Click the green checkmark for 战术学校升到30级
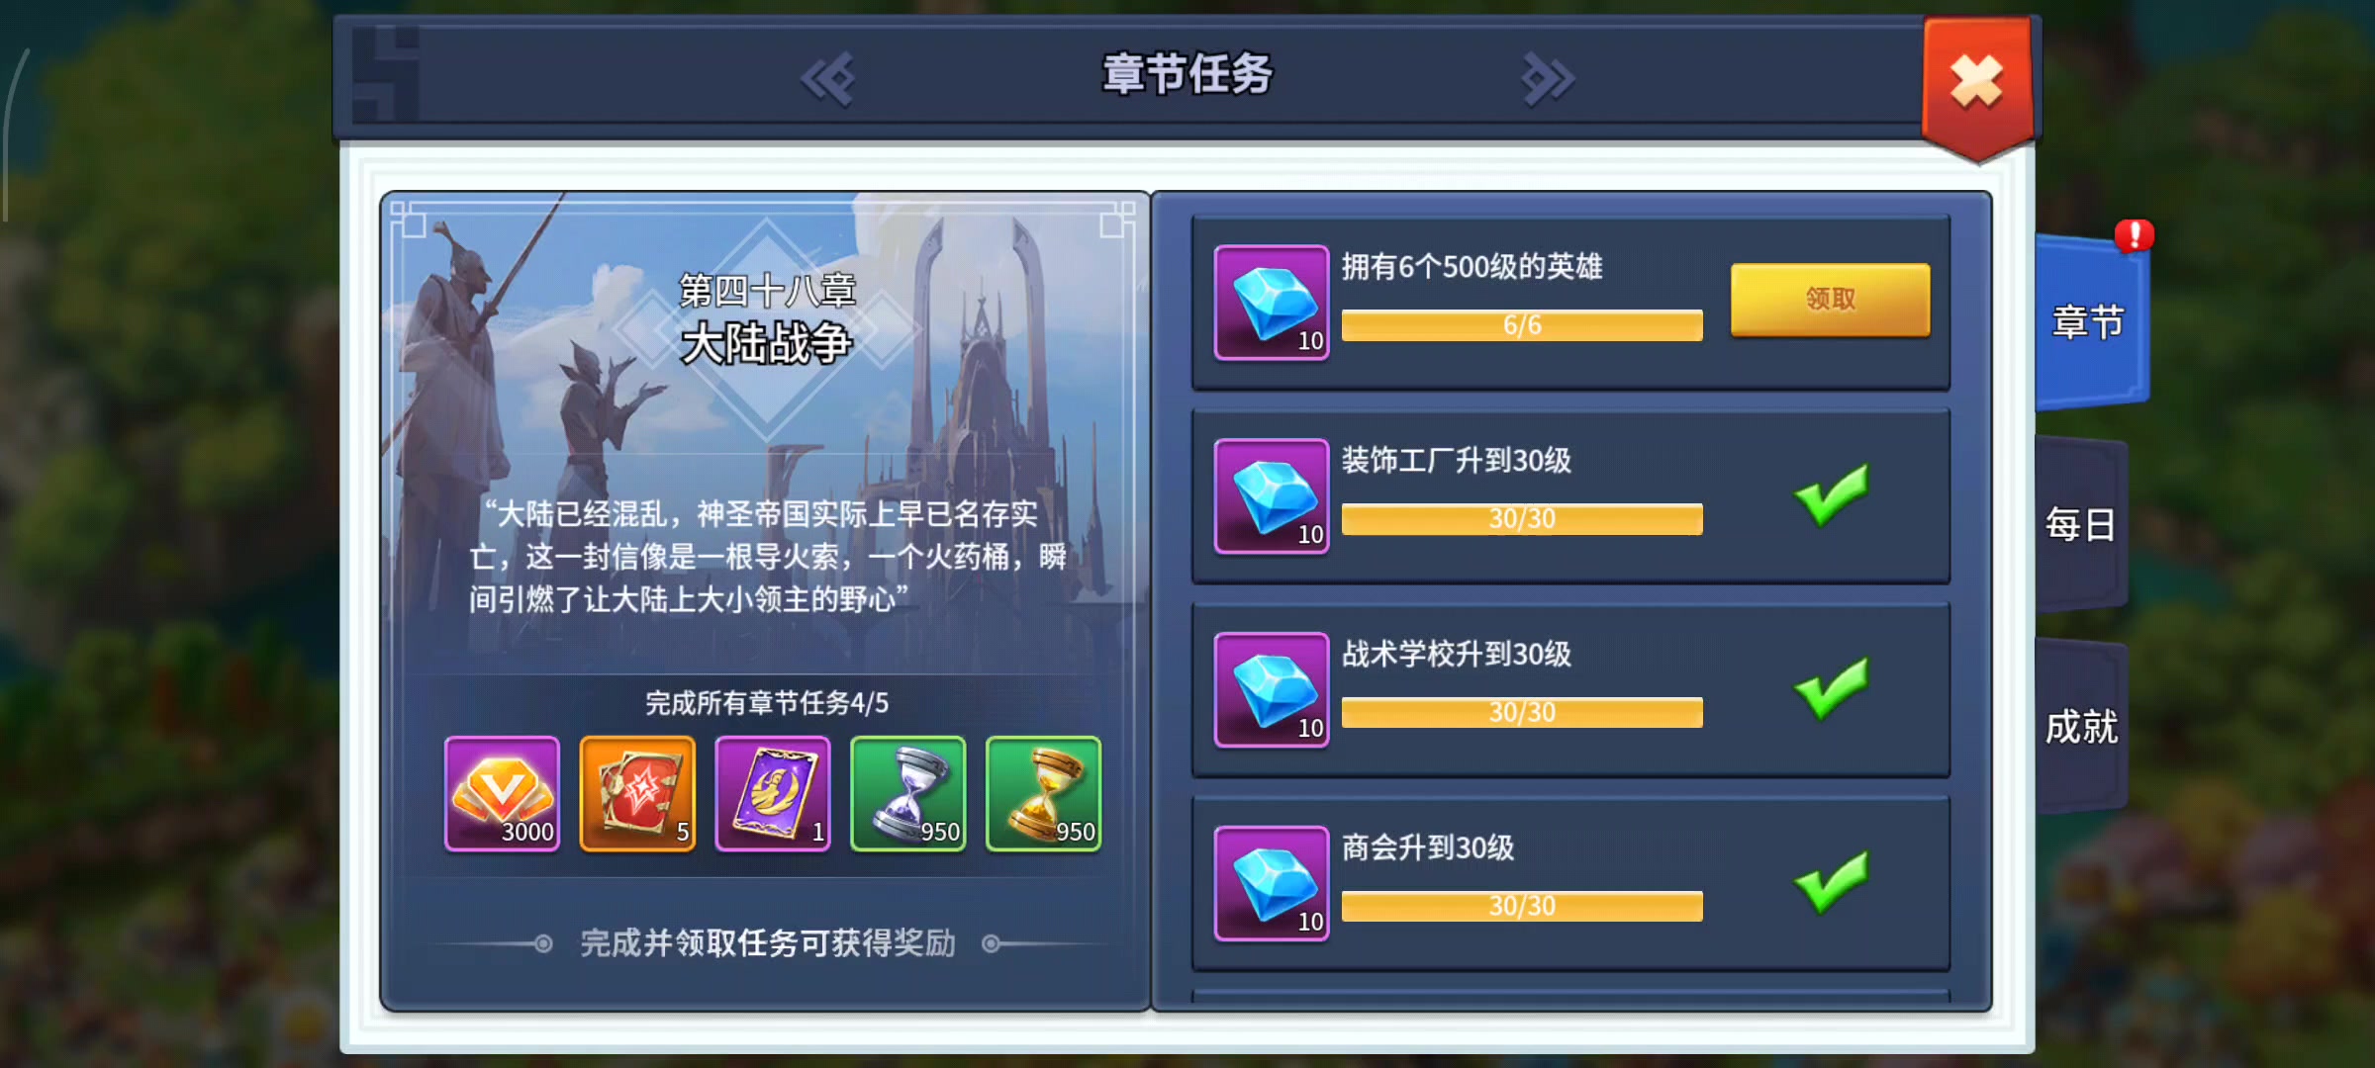The height and width of the screenshot is (1068, 2375). tap(1831, 687)
